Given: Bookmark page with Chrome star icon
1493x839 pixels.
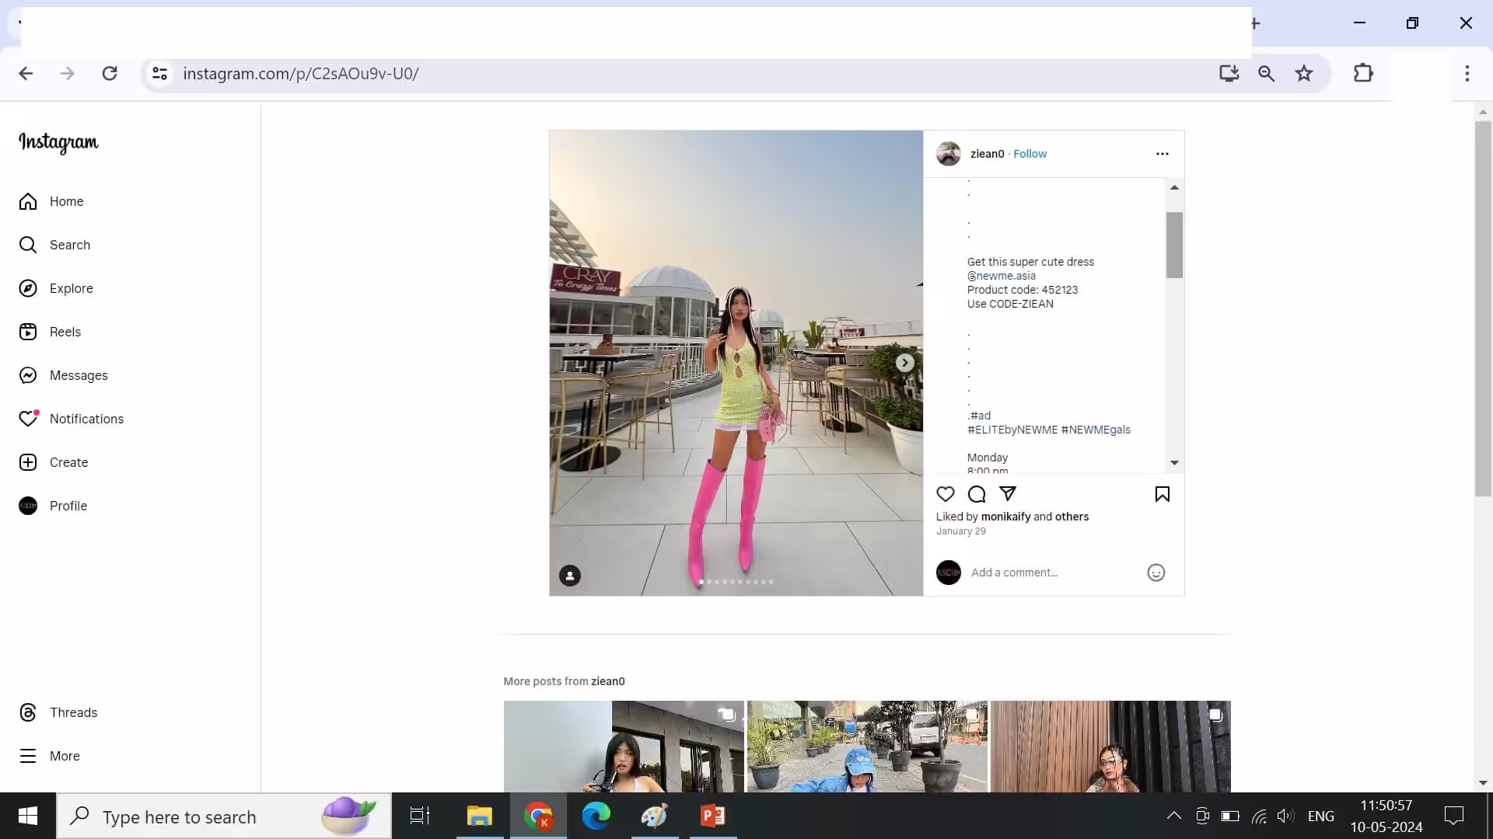Looking at the screenshot, I should tap(1303, 73).
